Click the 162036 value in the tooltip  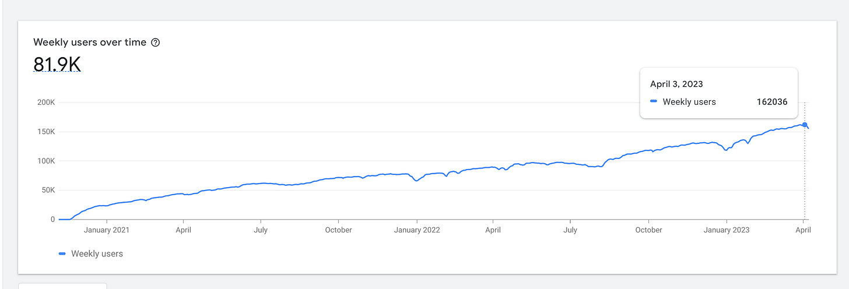pyautogui.click(x=772, y=102)
